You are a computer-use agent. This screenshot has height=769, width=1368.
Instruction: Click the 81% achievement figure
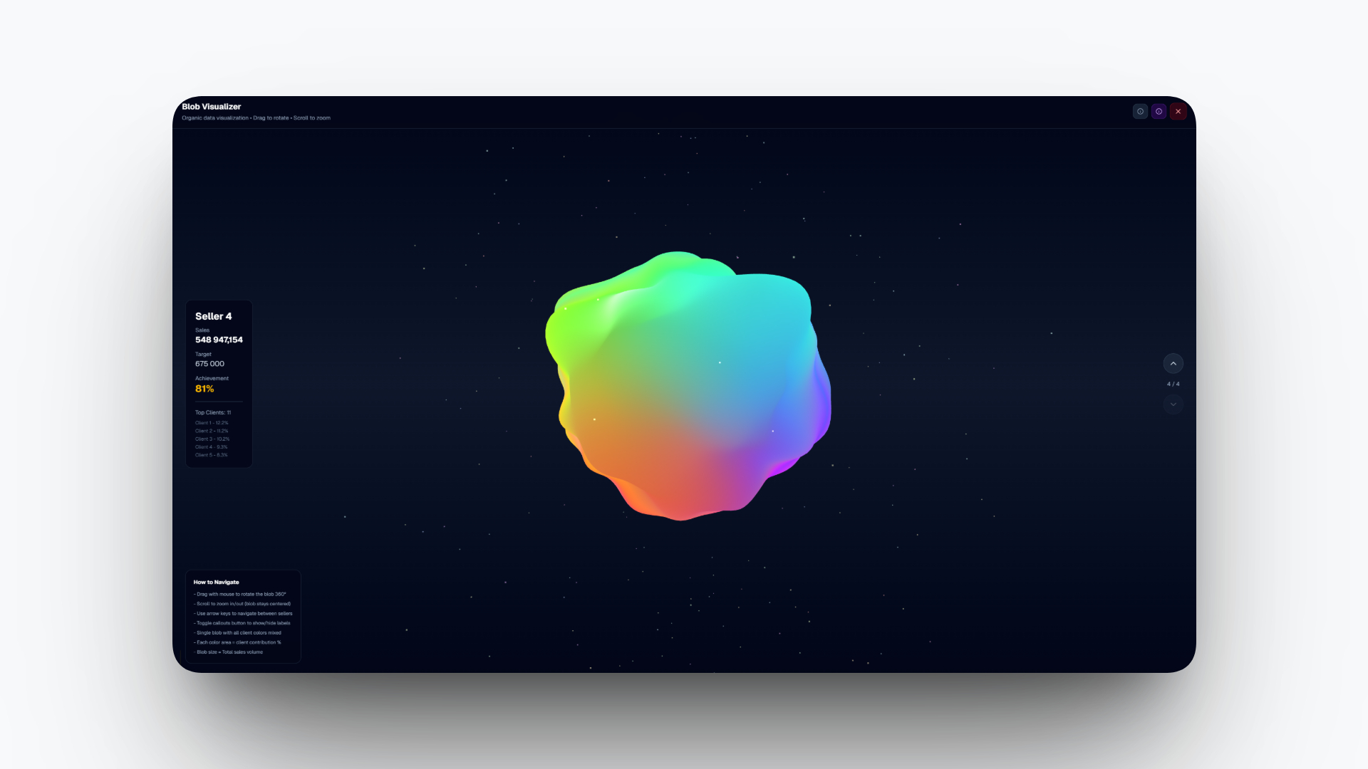coord(204,389)
